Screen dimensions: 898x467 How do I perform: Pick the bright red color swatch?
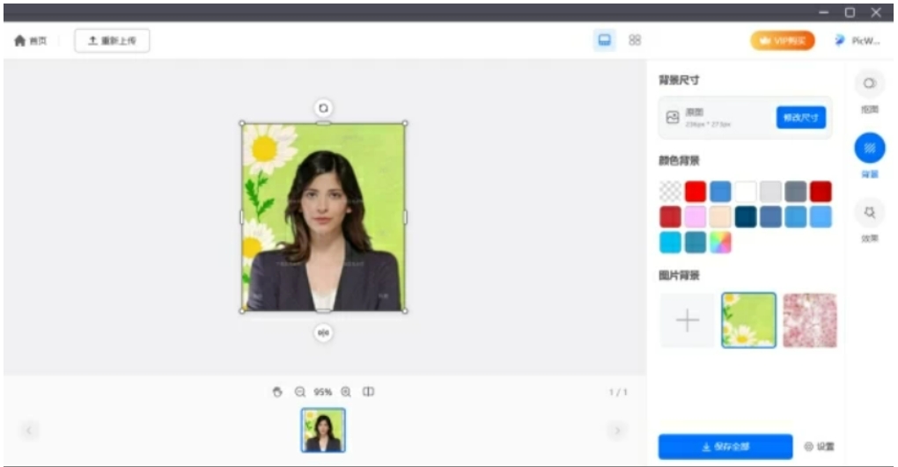[696, 192]
